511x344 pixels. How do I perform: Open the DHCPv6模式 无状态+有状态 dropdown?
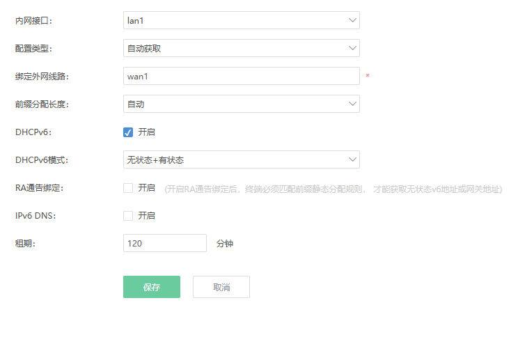pyautogui.click(x=241, y=159)
